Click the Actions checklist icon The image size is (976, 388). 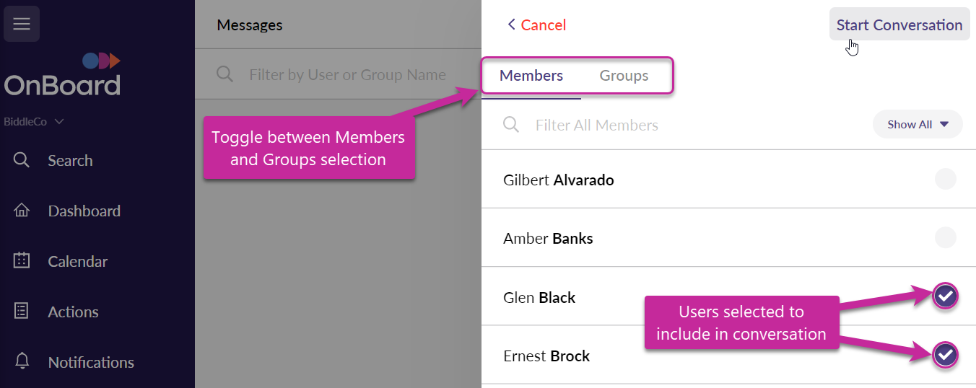click(22, 312)
